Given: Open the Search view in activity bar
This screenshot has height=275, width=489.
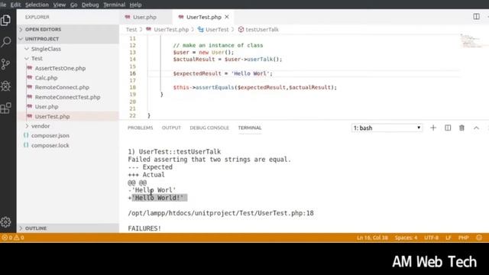Looking at the screenshot, I should click(5, 42).
